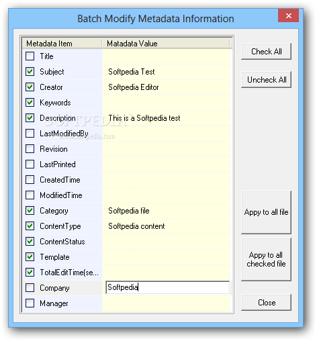Click the ContentStatus row label

[x=62, y=242]
